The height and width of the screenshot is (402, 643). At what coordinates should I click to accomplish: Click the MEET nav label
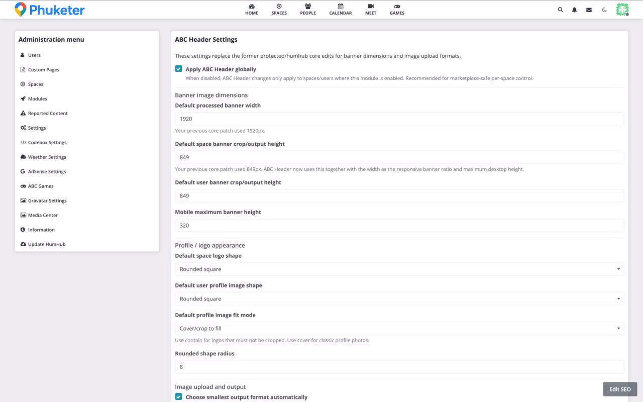coord(371,13)
